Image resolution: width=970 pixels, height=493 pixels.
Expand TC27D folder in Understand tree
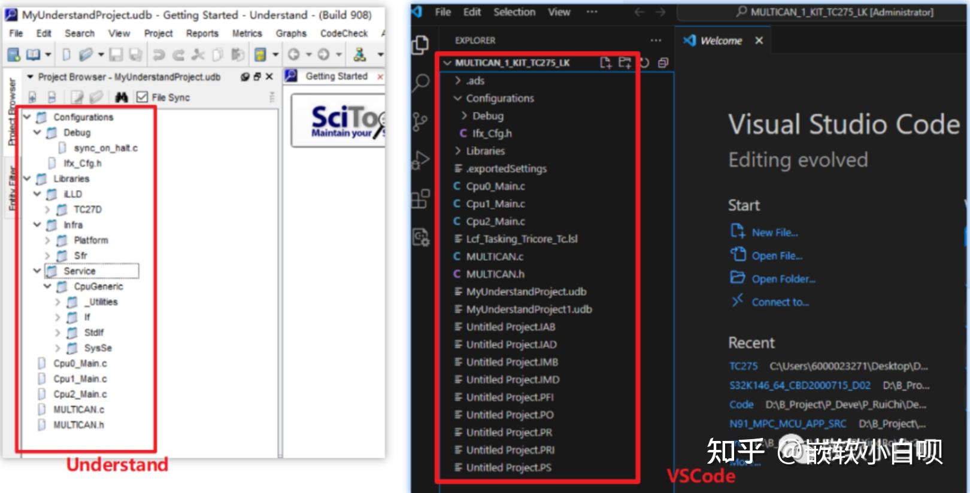[47, 209]
